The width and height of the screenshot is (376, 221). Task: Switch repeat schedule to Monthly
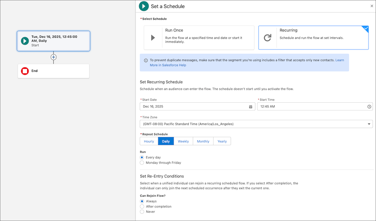(203, 141)
